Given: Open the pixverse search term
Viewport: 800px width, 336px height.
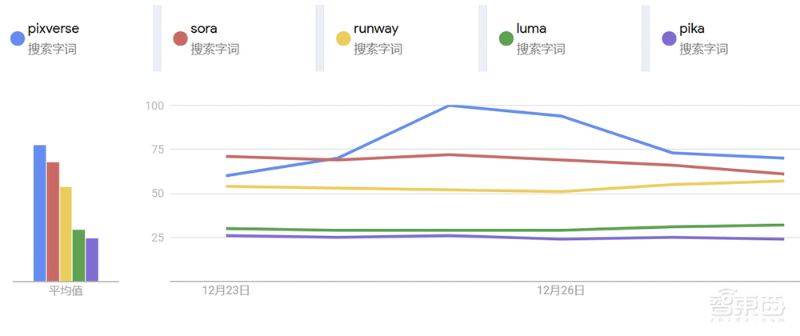Looking at the screenshot, I should click(53, 30).
